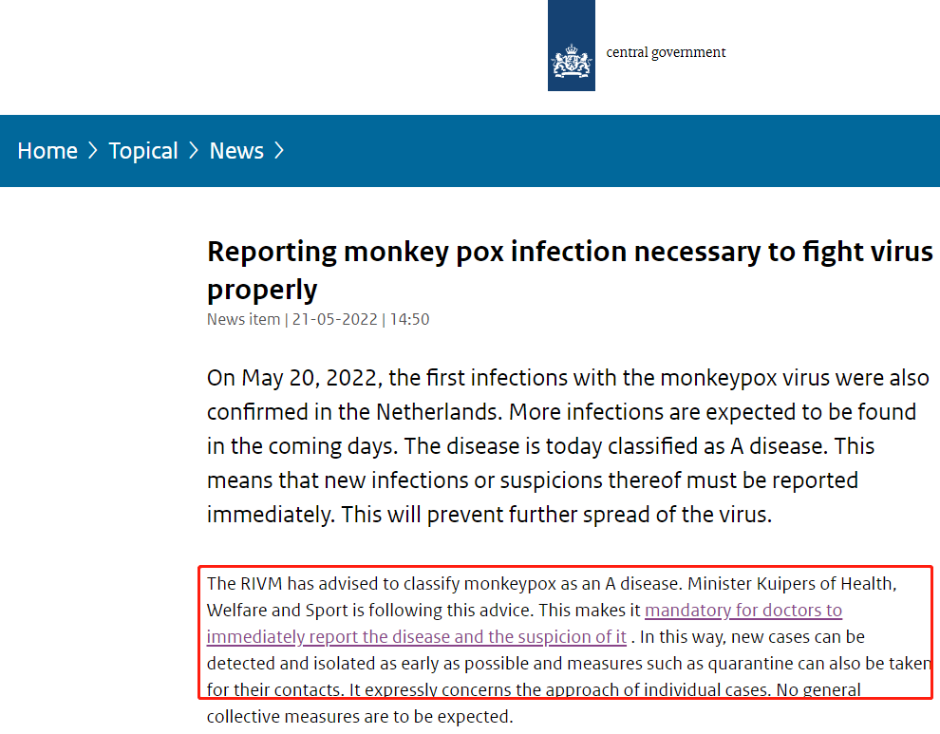940x734 pixels.
Task: Open the Topical breadcrumb link
Action: pyautogui.click(x=143, y=151)
